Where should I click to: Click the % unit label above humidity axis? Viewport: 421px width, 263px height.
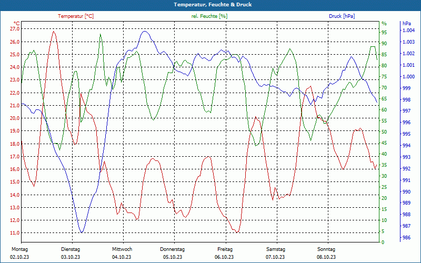click(384, 24)
